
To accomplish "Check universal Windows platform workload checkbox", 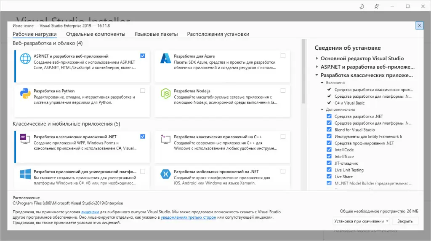I will coord(143,171).
